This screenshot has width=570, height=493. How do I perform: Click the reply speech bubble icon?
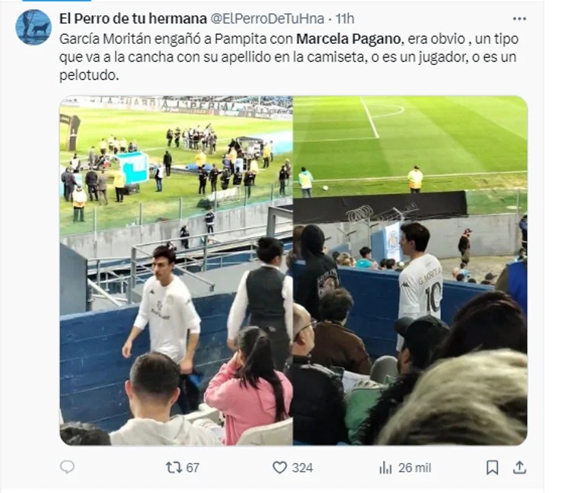pyautogui.click(x=67, y=467)
